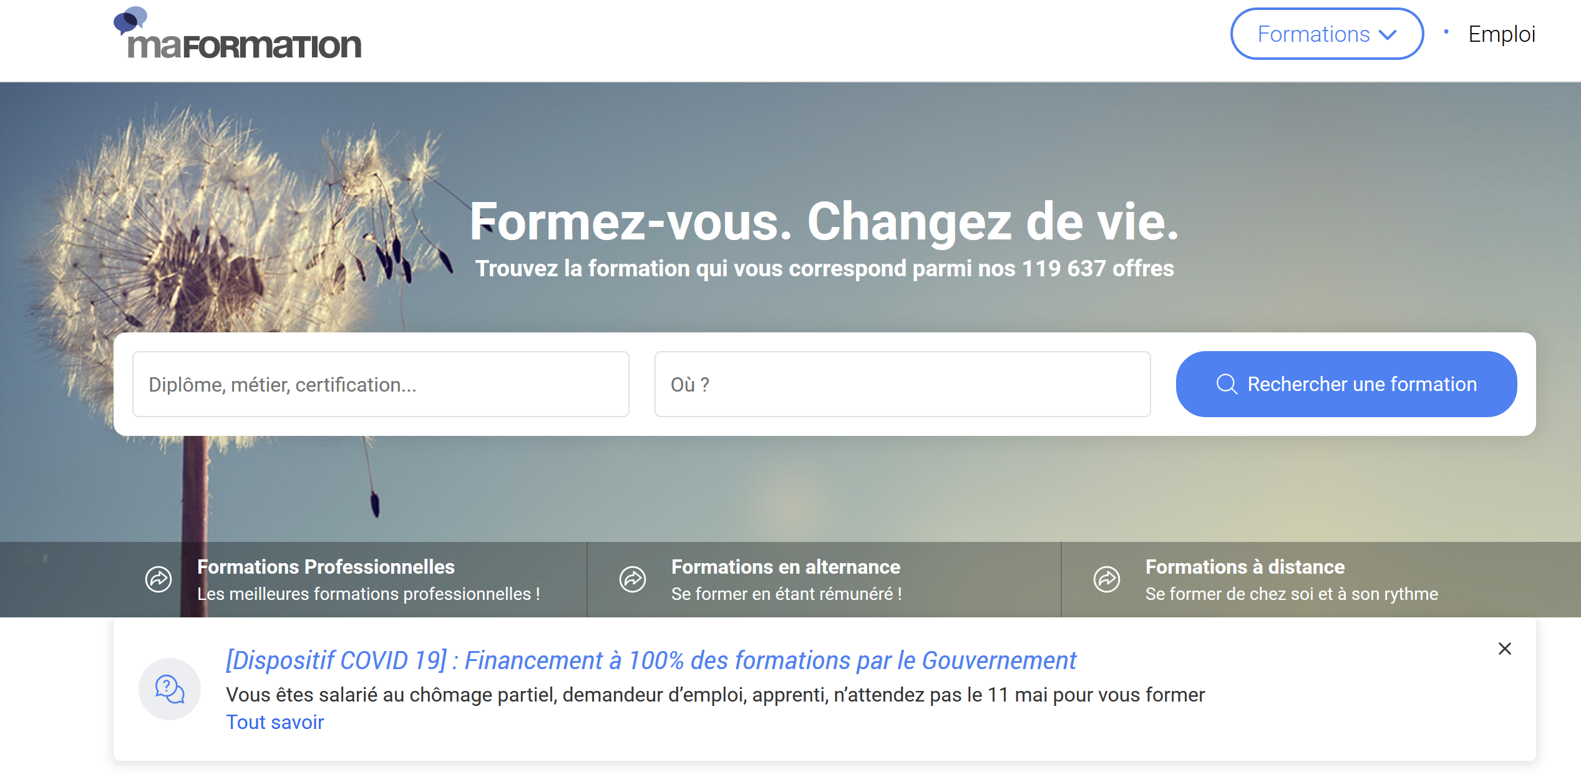Image resolution: width=1581 pixels, height=782 pixels.
Task: Click the question chat bubble icon
Action: [x=170, y=689]
